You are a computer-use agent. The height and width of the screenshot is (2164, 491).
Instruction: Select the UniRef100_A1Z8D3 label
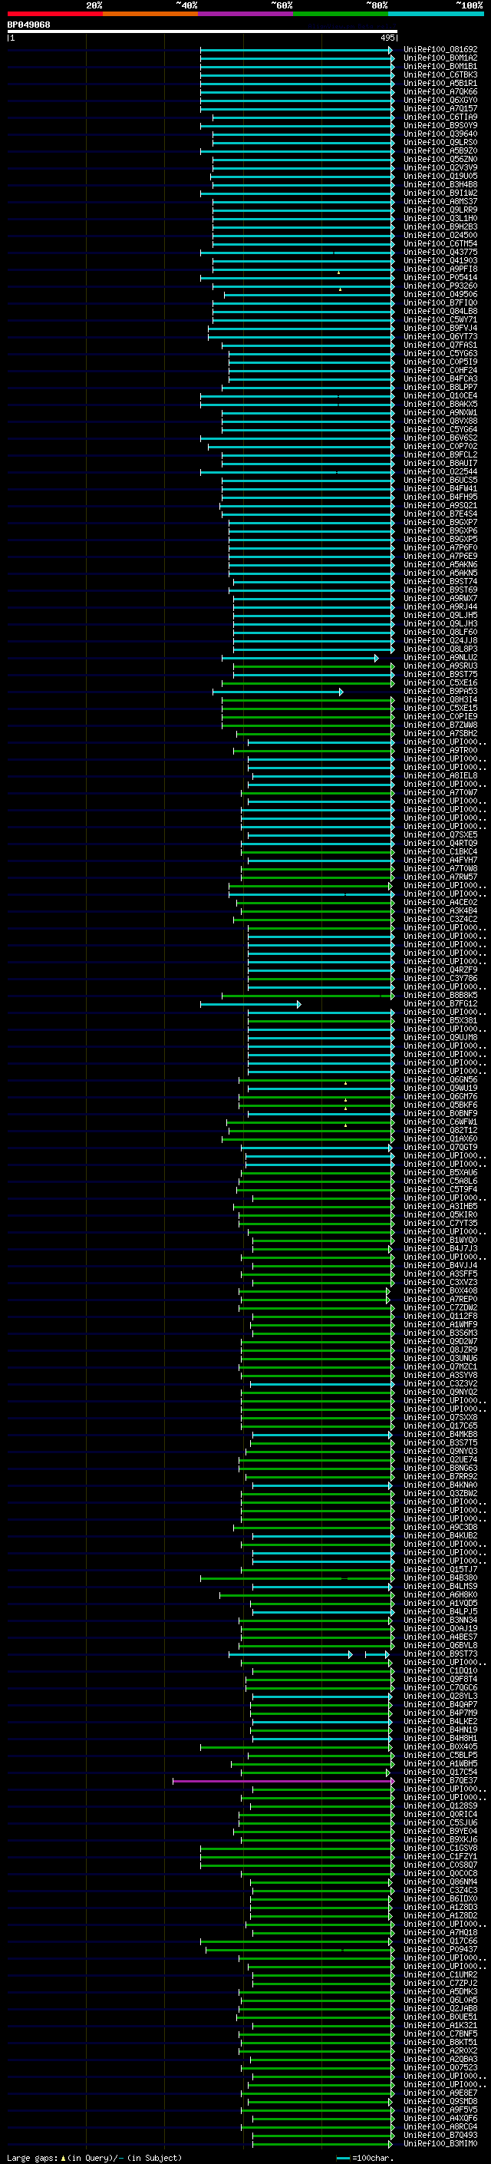coord(440,1907)
